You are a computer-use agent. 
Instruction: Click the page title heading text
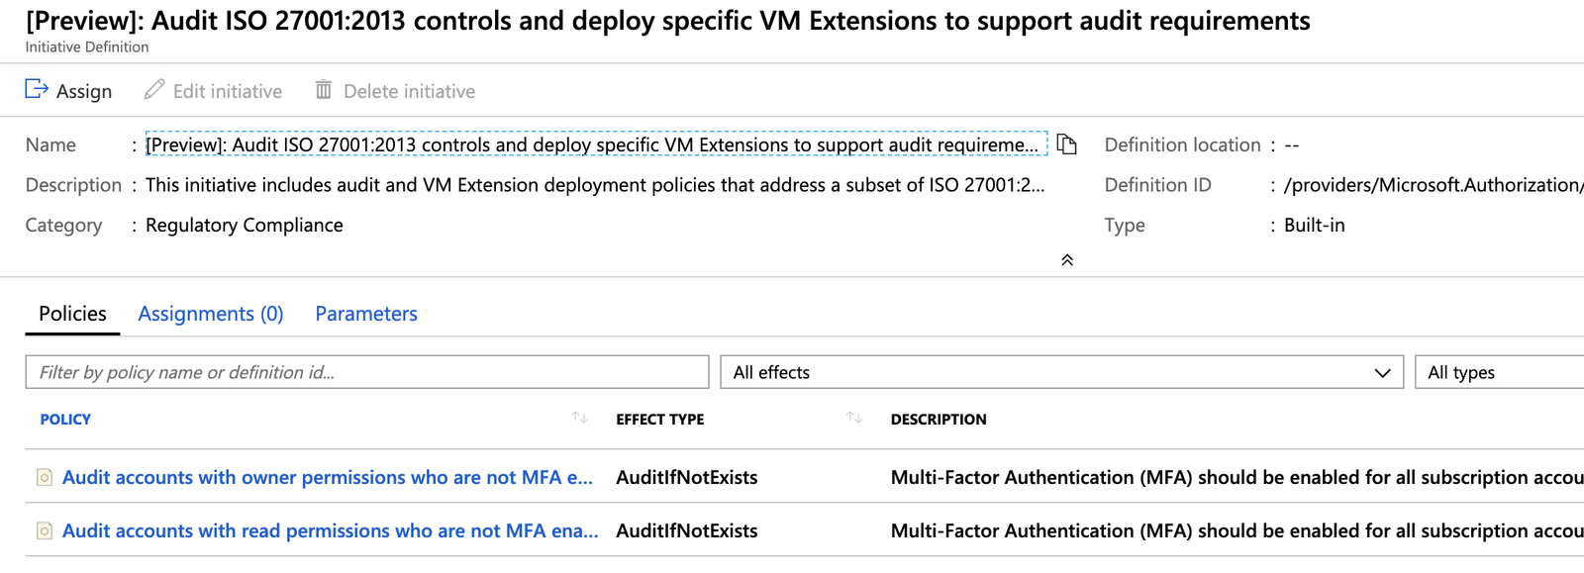pyautogui.click(x=668, y=21)
